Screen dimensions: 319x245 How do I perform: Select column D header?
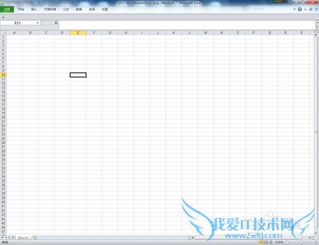coord(62,32)
